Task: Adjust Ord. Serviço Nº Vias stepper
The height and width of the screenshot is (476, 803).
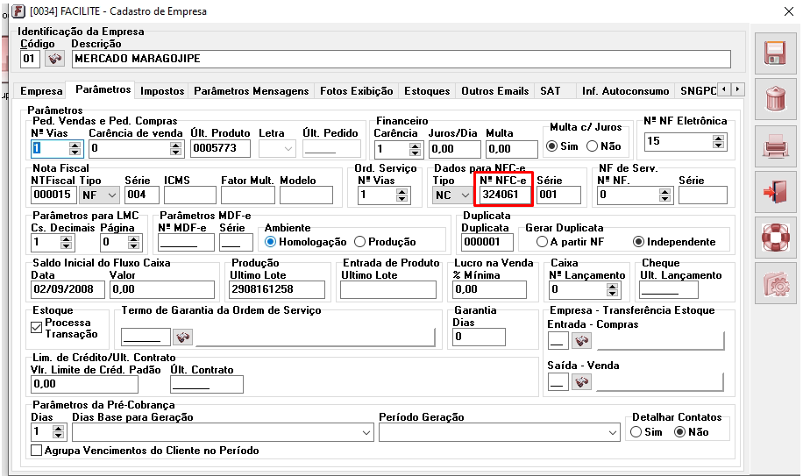Action: 402,195
